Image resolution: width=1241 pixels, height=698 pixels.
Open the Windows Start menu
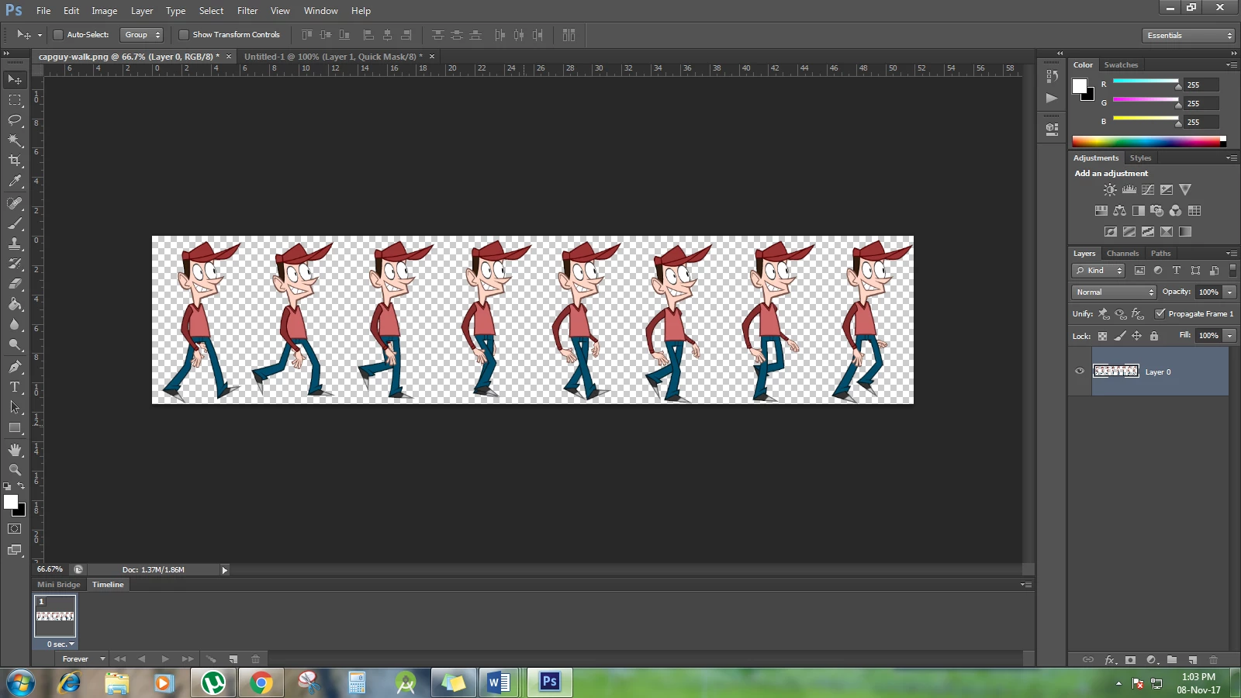pos(21,682)
